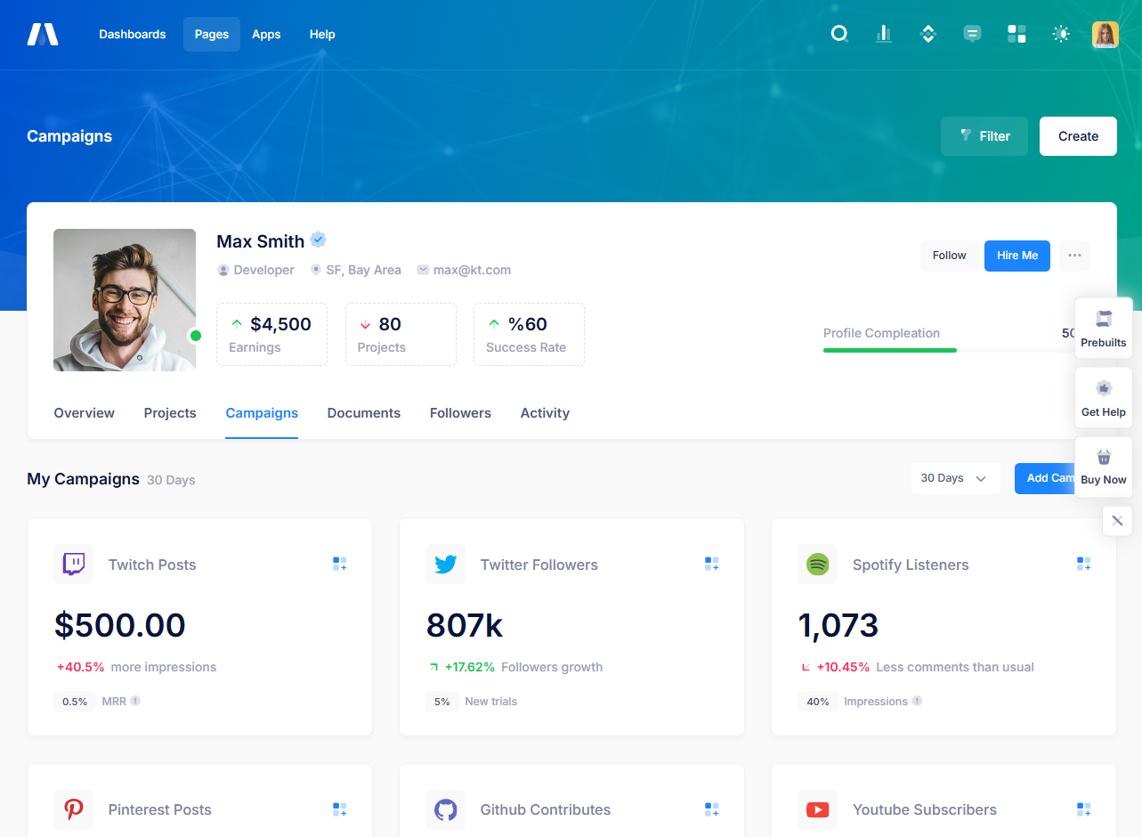Click Profile Compleation progress bar
This screenshot has width=1142, height=837.
[x=949, y=350]
